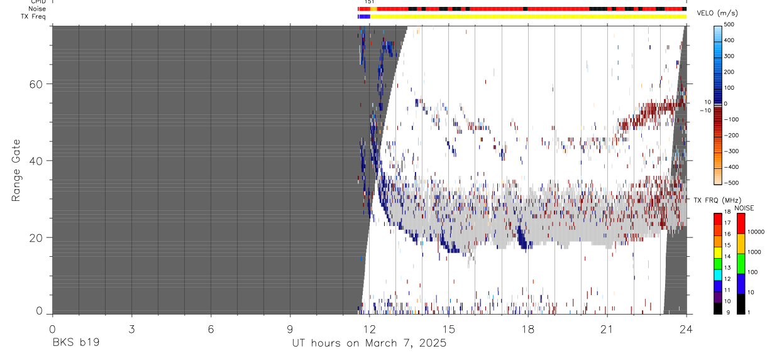
Task: Pick the light-blue top of the velocity color bar
Action: (718, 35)
